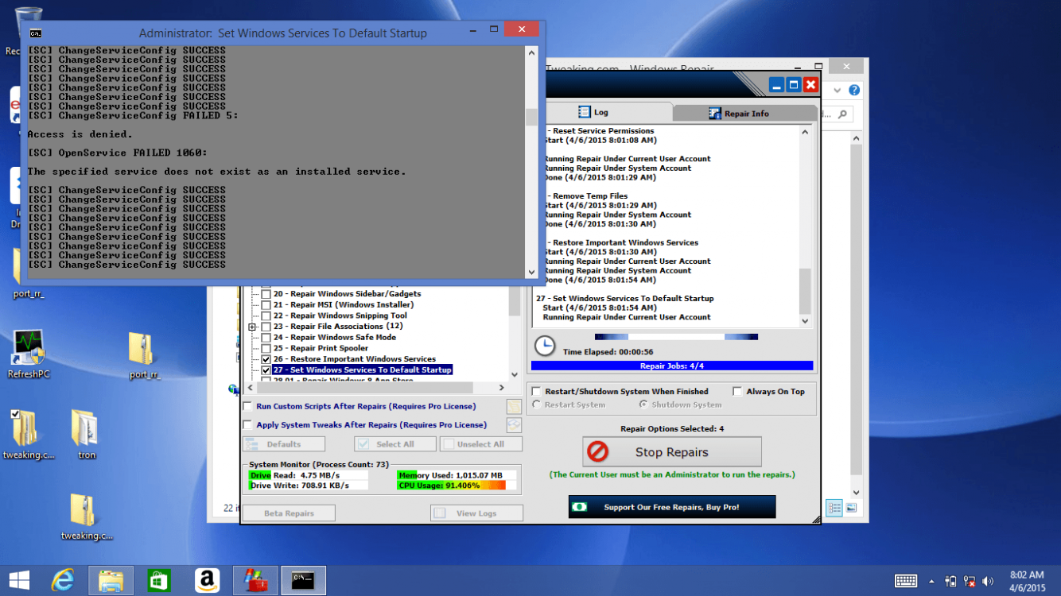Click the Time Elapsed clock icon
1061x596 pixels.
pos(545,346)
